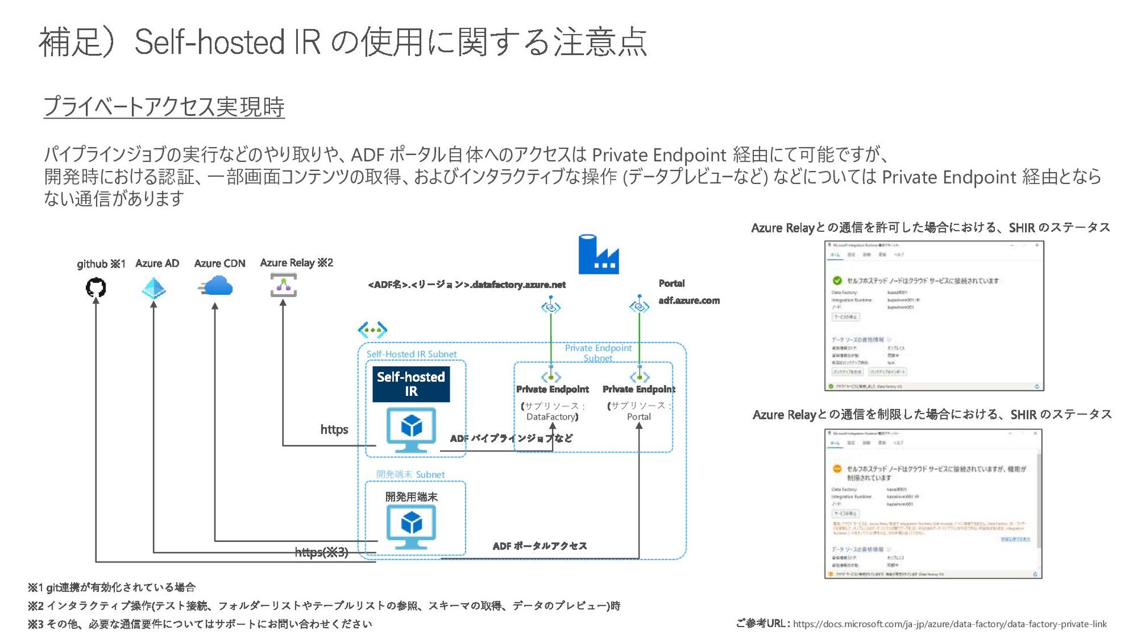Click the home tab in the lower SHIR window

(835, 443)
